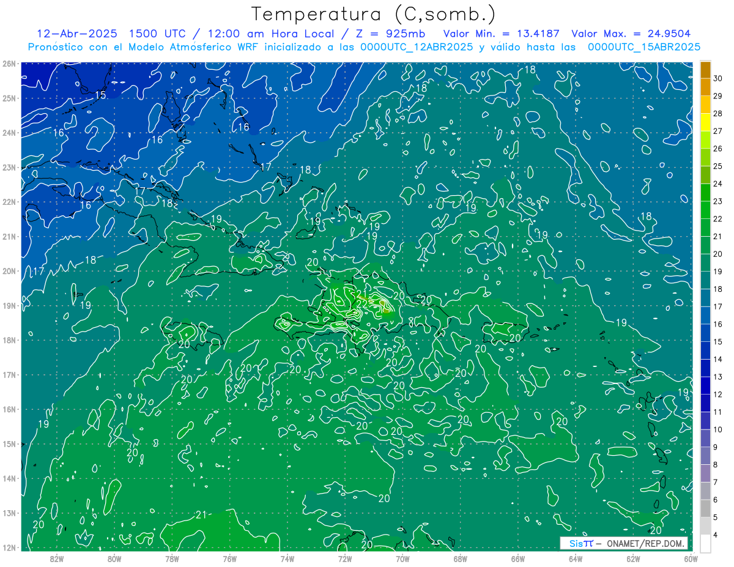Click 'Valor Max. = 24.9504' text

(631, 34)
